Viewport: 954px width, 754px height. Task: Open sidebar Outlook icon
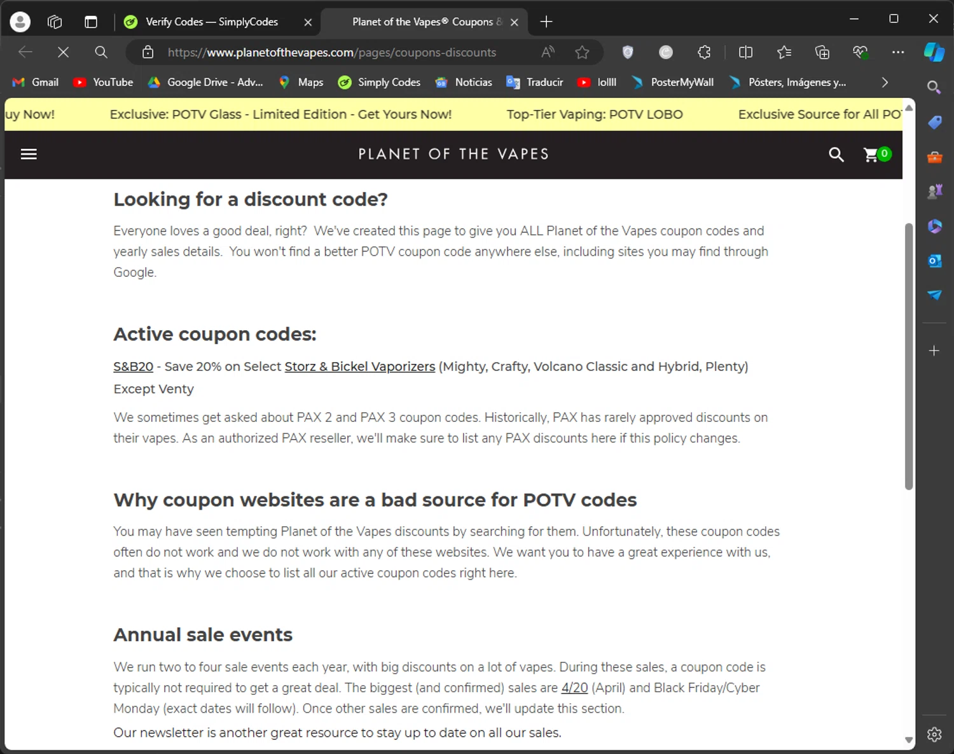coord(934,261)
